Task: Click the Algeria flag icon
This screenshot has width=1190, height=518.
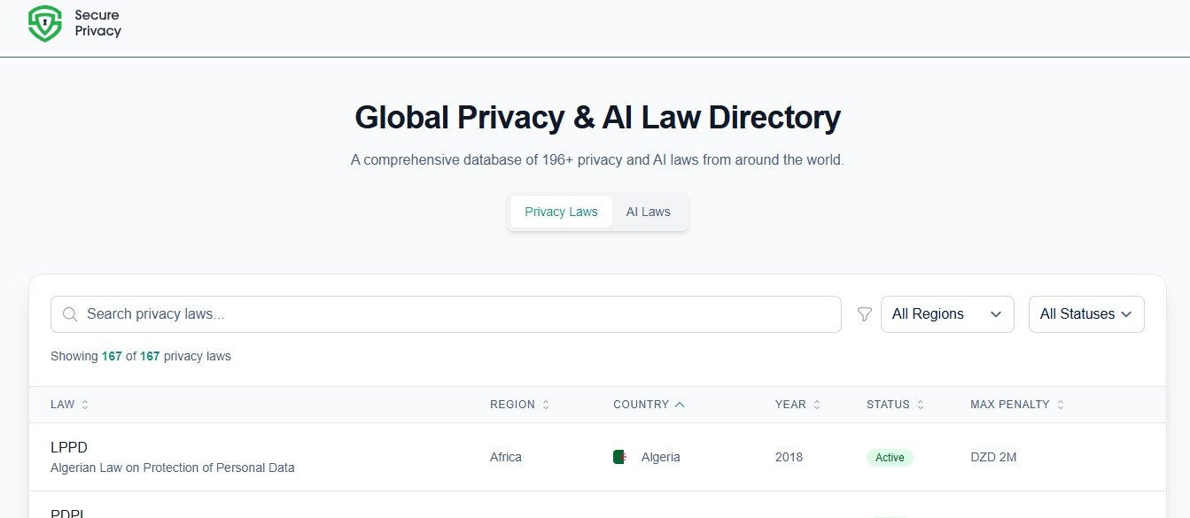Action: pyautogui.click(x=619, y=457)
